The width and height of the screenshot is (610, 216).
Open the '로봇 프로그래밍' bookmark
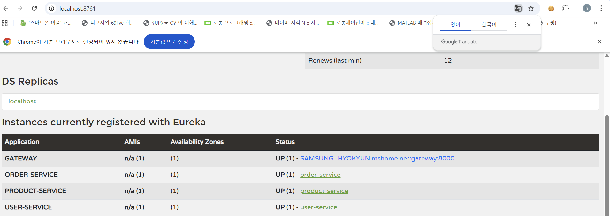click(230, 23)
